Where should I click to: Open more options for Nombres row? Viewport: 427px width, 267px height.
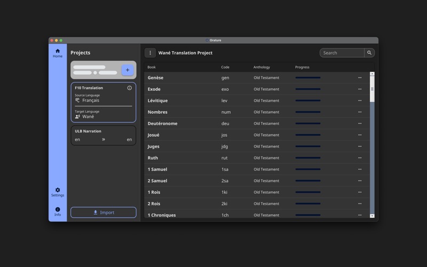[360, 112]
